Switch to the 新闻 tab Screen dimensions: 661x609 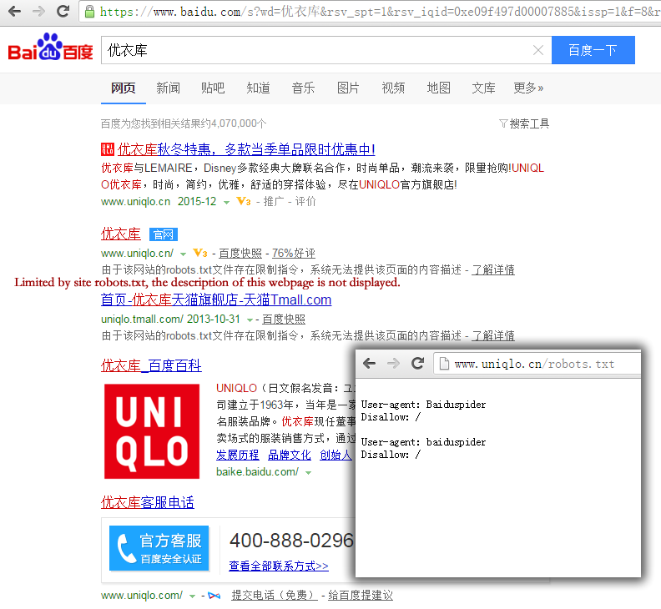168,88
